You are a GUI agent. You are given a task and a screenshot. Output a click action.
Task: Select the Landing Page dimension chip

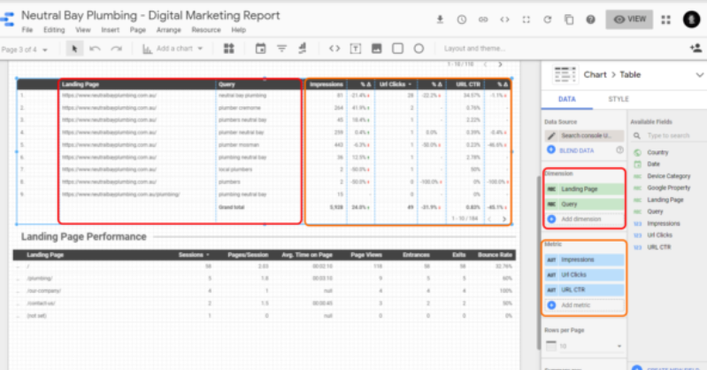pos(584,189)
